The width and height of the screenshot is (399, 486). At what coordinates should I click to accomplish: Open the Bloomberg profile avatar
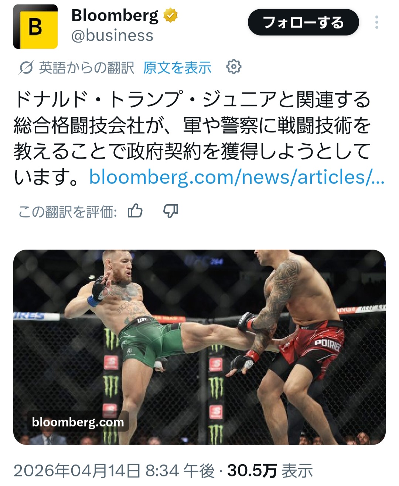(x=35, y=27)
